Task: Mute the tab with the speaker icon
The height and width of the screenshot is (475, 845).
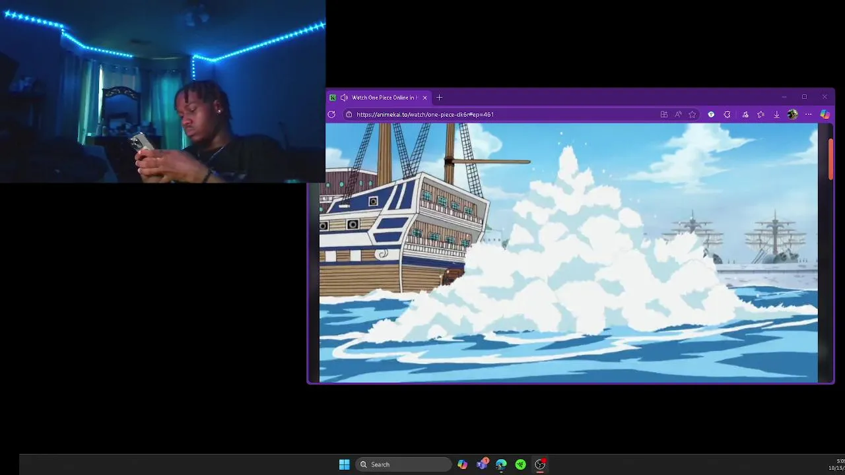Action: click(344, 98)
